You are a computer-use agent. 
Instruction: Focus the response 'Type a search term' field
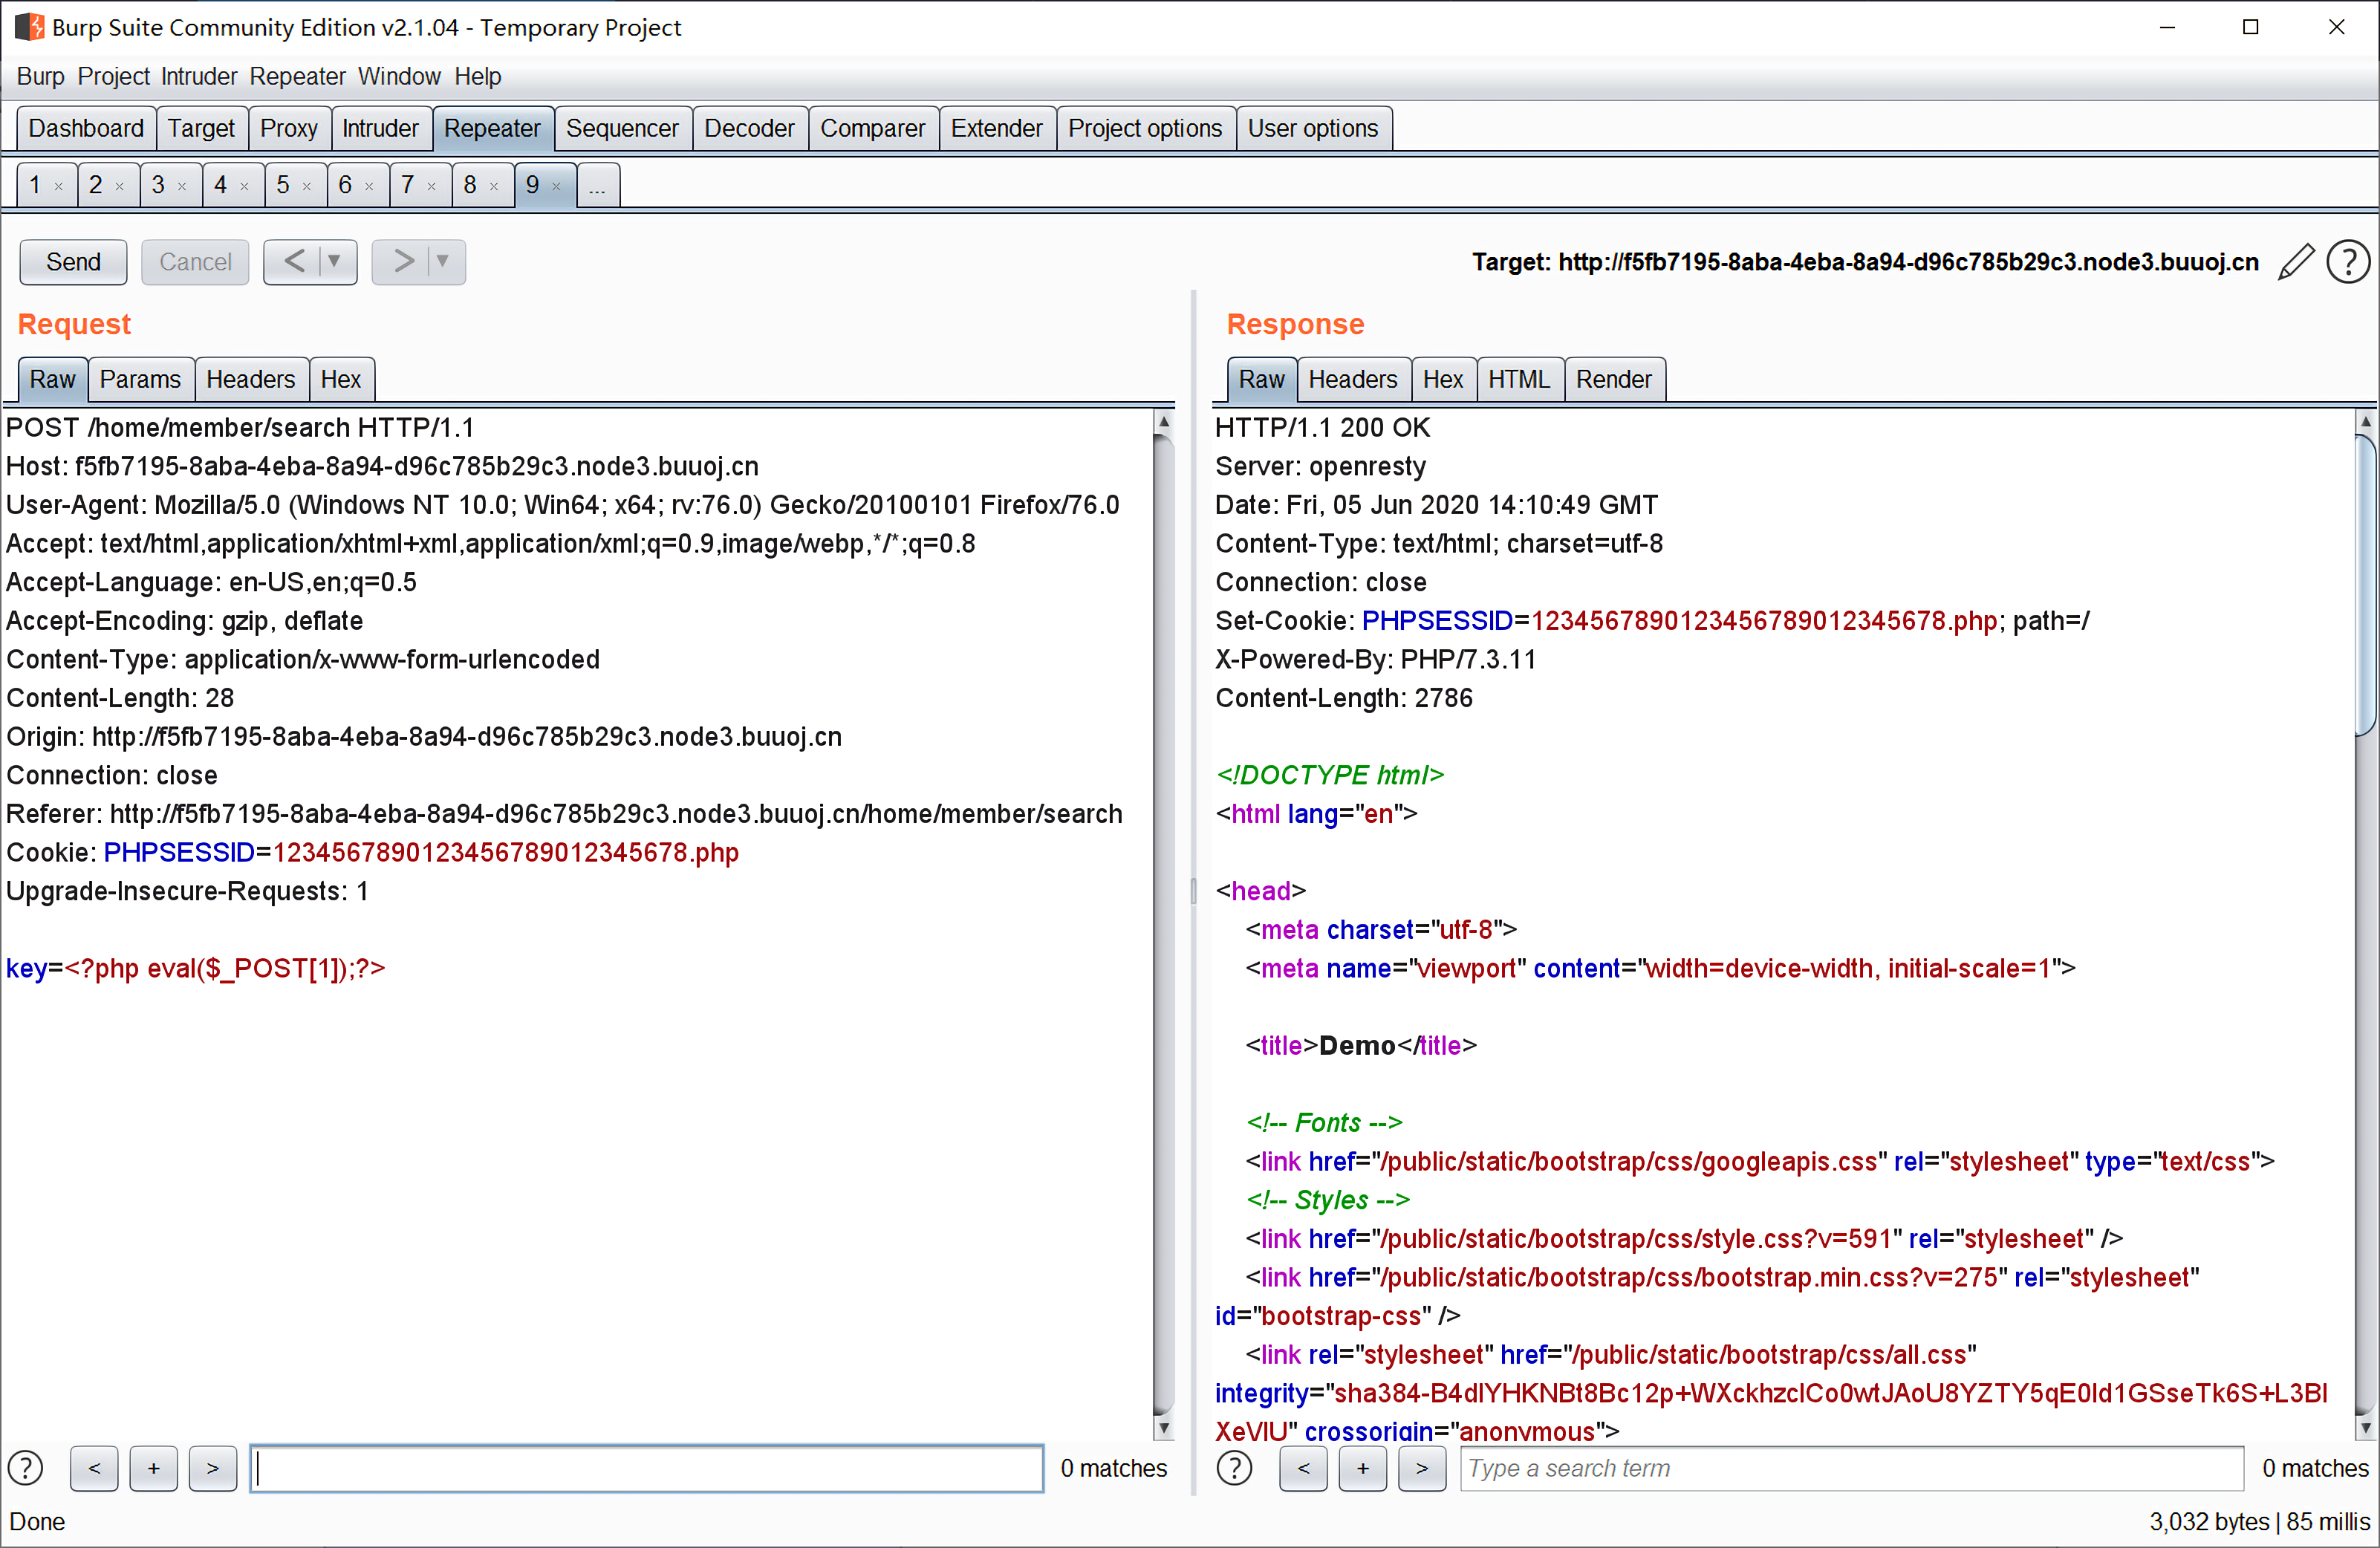[1852, 1468]
